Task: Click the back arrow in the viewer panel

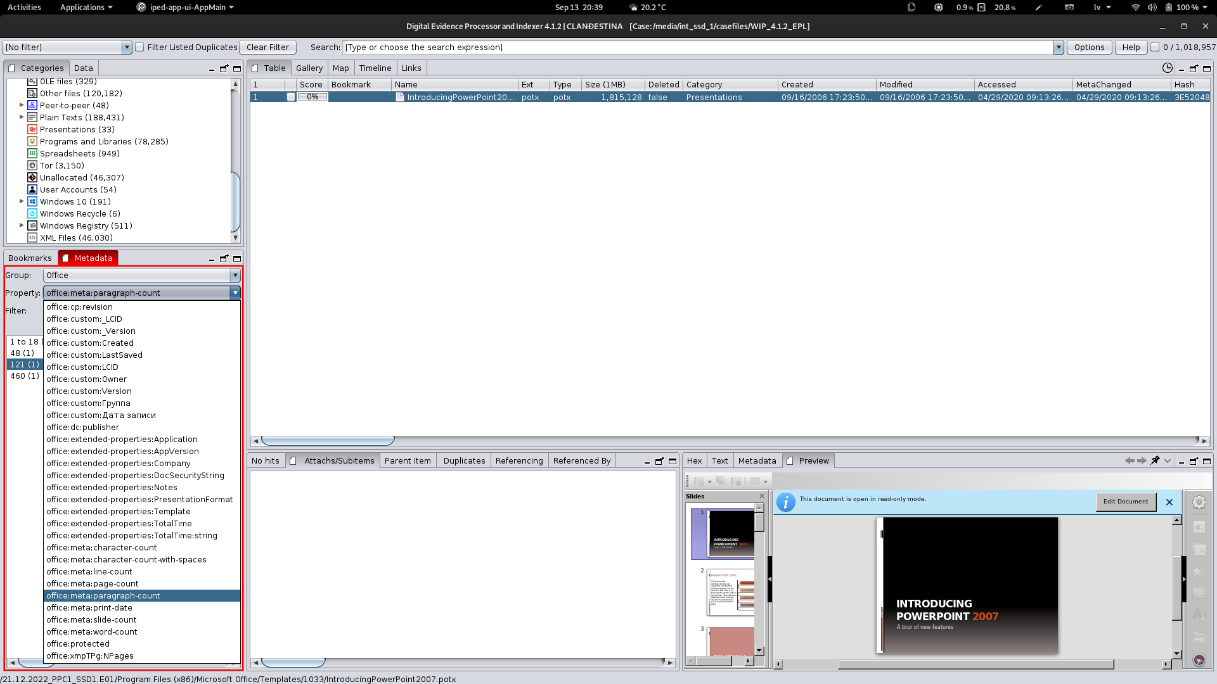Action: [1129, 460]
